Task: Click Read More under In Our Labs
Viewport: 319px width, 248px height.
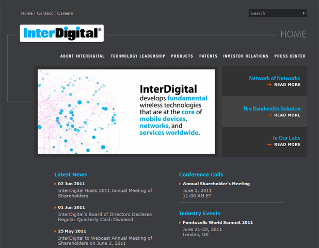Action: click(x=288, y=145)
